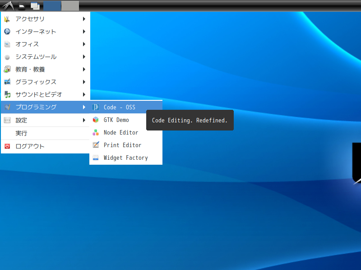Select the highlighted プログラミング menu entry
Viewport: 361px width, 270px height.
click(x=46, y=107)
